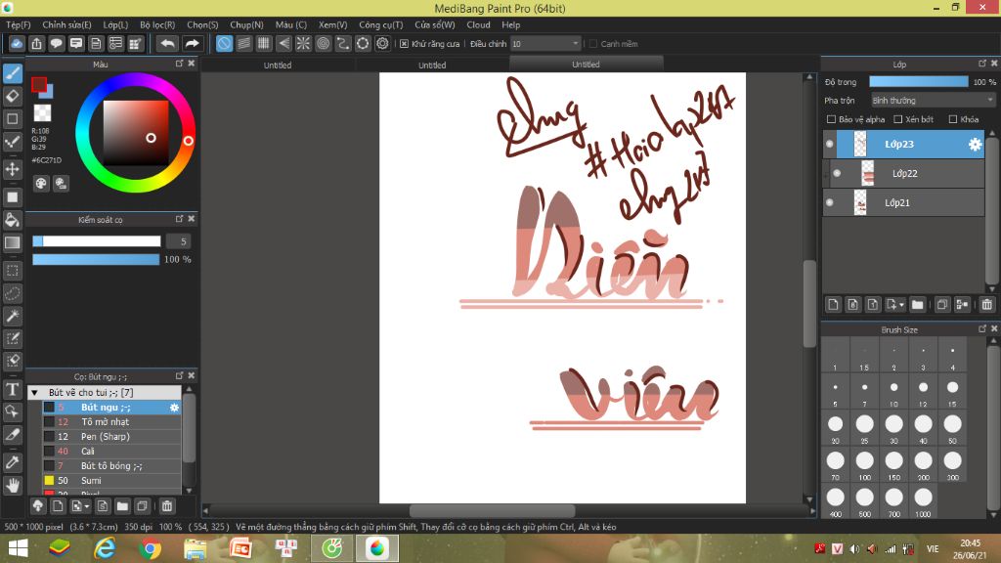The width and height of the screenshot is (1001, 563).
Task: Toggle Xén bớt checkbox
Action: click(897, 119)
